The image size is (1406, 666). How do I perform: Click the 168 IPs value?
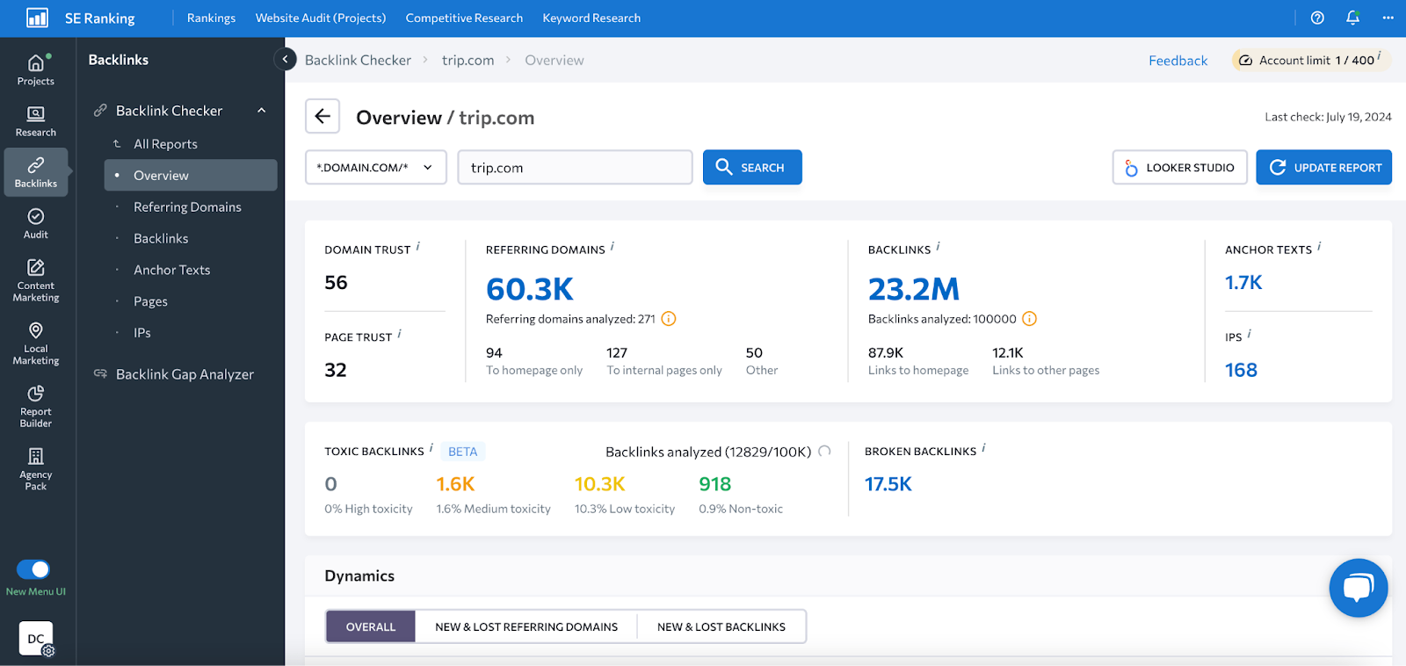coord(1241,370)
